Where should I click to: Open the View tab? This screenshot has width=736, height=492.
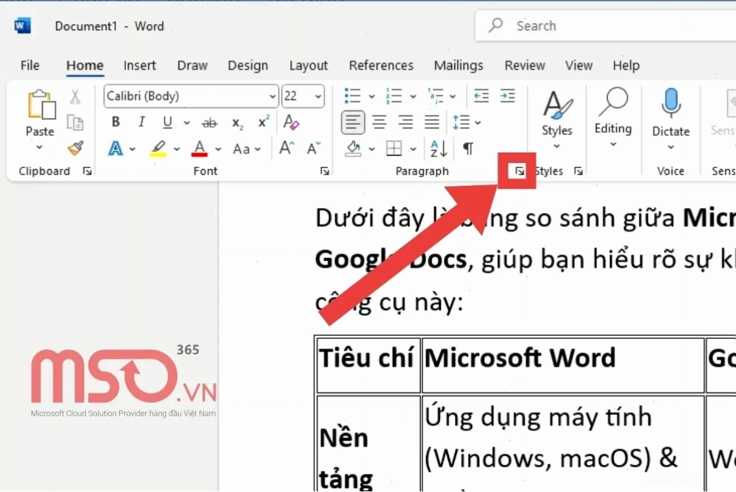click(x=579, y=65)
